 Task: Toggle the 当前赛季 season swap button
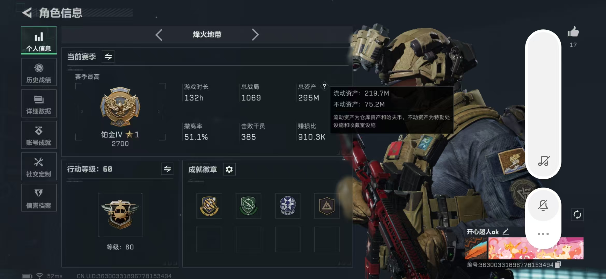[x=108, y=57]
